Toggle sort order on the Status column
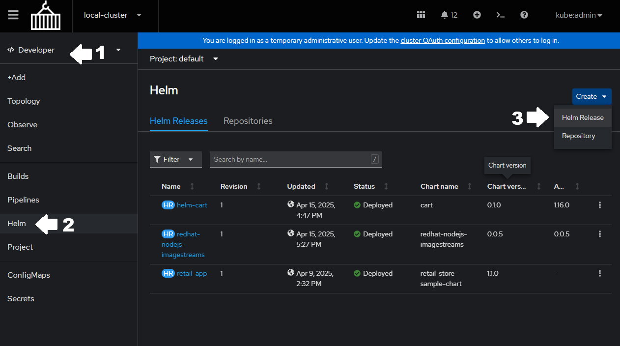620x346 pixels. pyautogui.click(x=386, y=186)
